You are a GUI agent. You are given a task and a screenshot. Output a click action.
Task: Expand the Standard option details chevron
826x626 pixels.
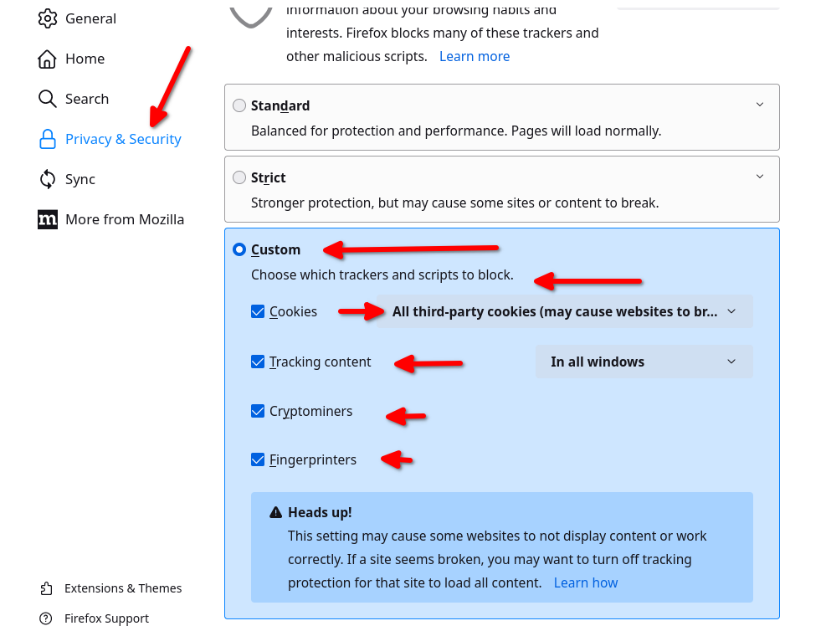[760, 105]
